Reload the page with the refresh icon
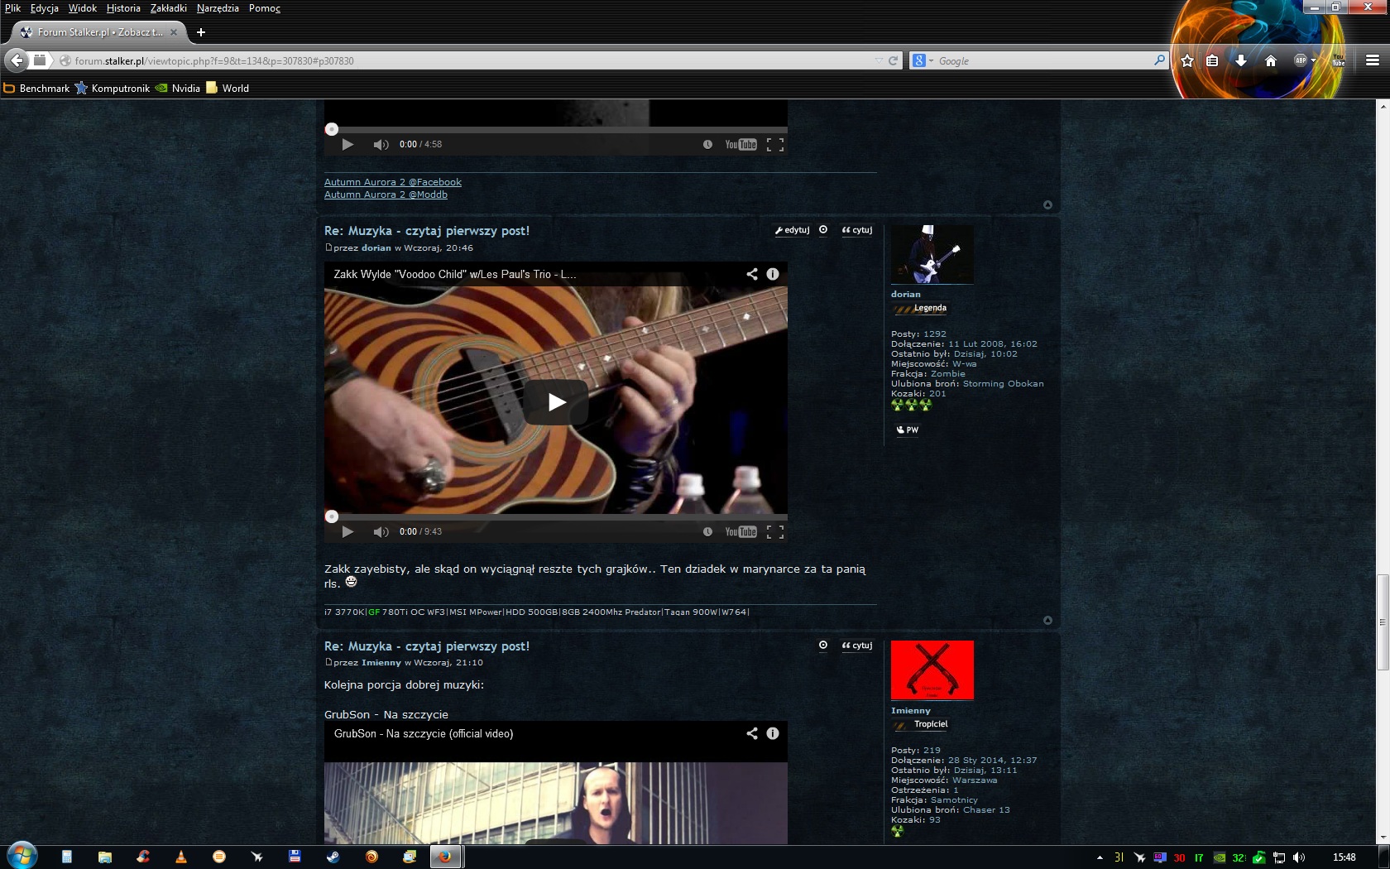1390x869 pixels. (x=893, y=60)
